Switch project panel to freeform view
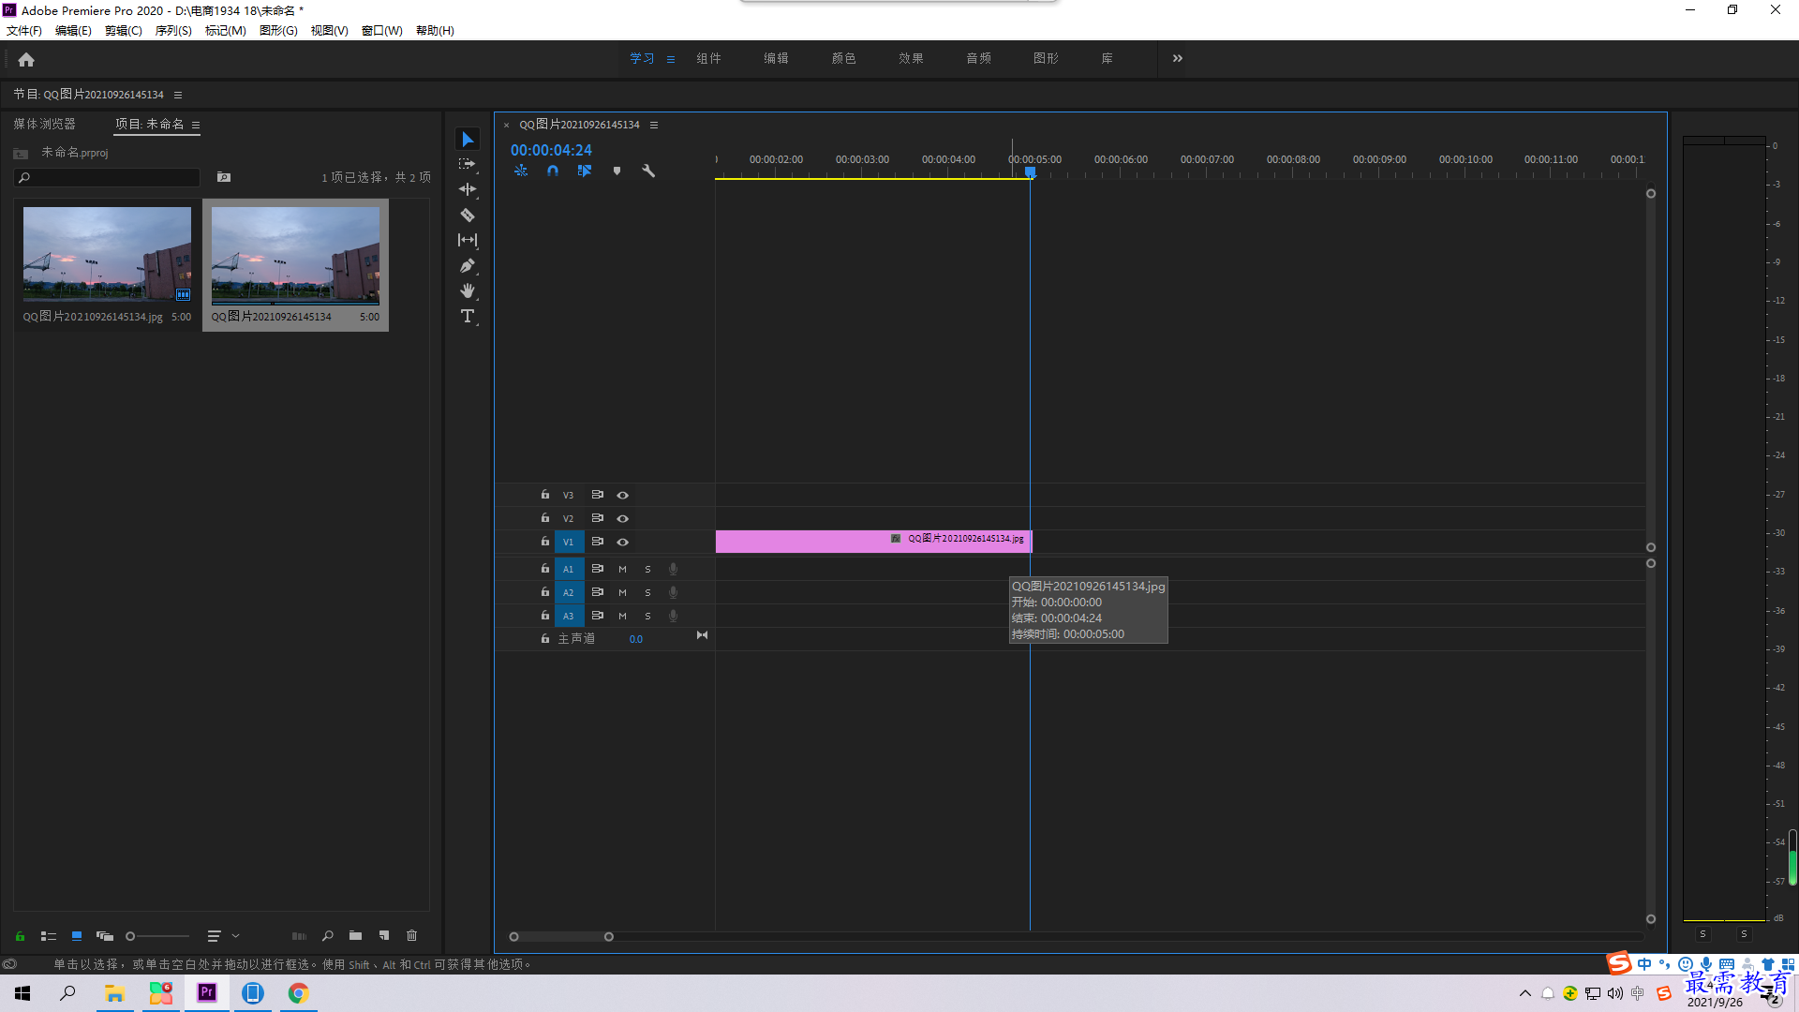This screenshot has height=1012, width=1799. tap(105, 936)
